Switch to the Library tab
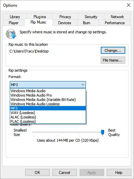Screen dimensions: 134x179 click(x=15, y=17)
